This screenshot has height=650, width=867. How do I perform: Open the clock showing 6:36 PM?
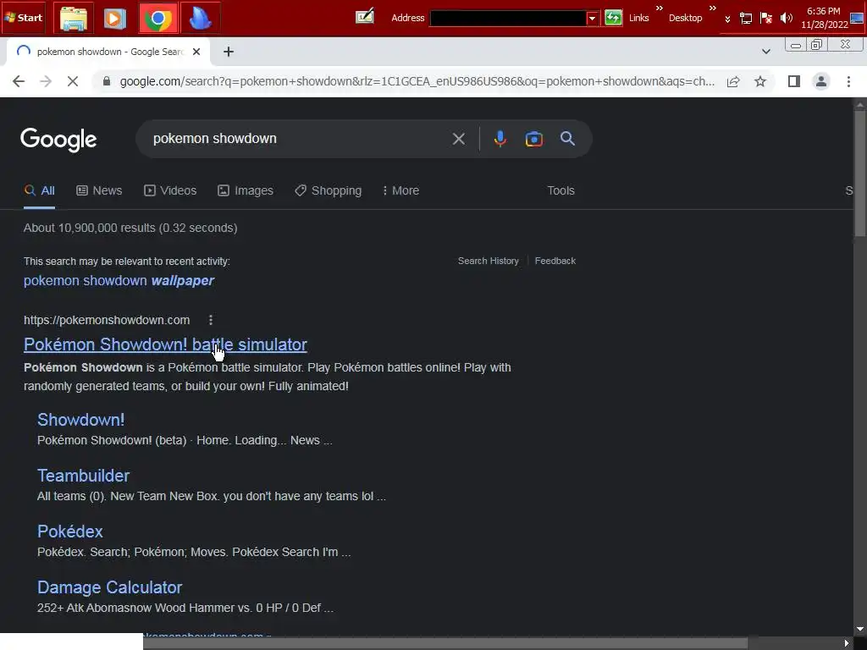(x=824, y=18)
